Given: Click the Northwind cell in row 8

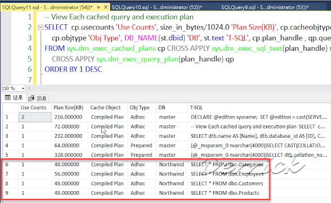Looking at the screenshot, I should click(x=172, y=183).
